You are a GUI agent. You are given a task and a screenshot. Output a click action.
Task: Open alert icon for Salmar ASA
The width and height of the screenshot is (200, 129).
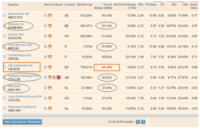[x=45, y=36]
